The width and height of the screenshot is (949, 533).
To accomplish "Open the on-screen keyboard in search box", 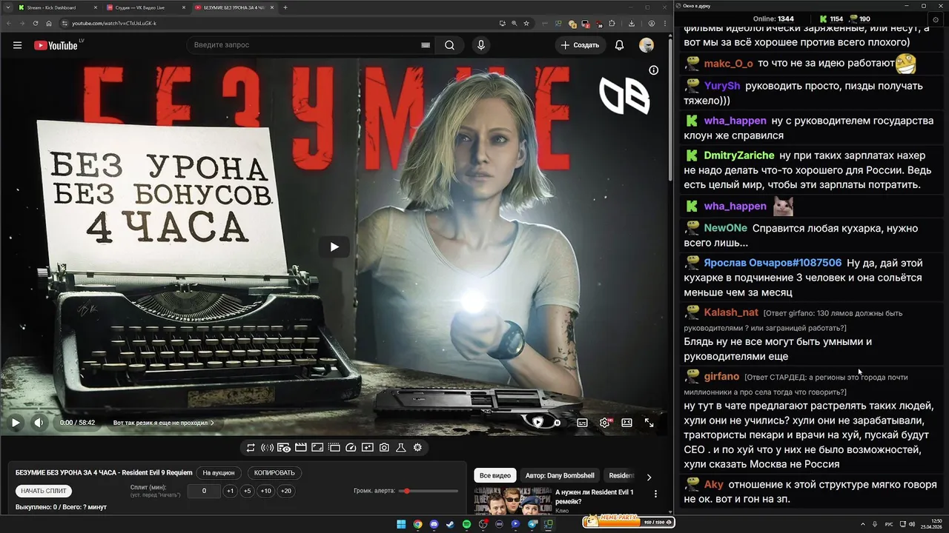I will pyautogui.click(x=426, y=45).
